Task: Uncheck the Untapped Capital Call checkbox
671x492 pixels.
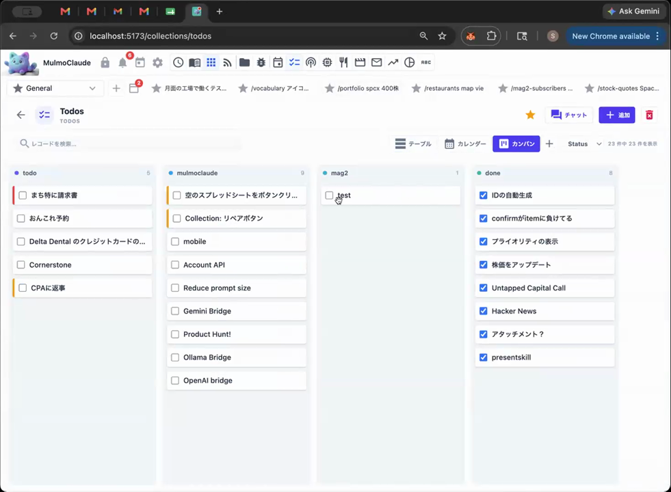Action: 484,288
